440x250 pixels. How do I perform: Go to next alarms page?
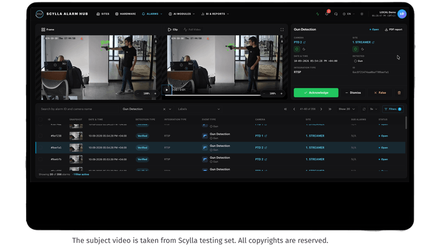321,109
